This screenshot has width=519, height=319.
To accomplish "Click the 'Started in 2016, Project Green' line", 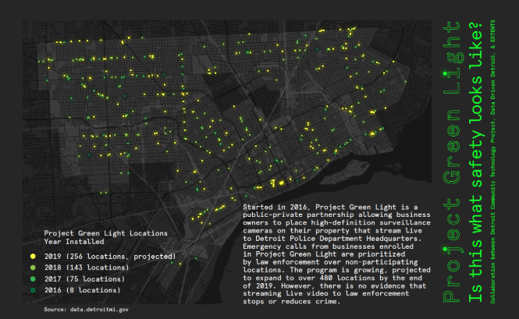I will 330,207.
